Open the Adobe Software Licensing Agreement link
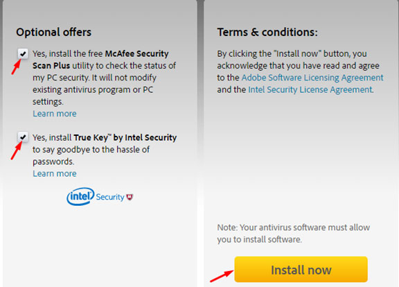399x287 pixels. coord(312,78)
